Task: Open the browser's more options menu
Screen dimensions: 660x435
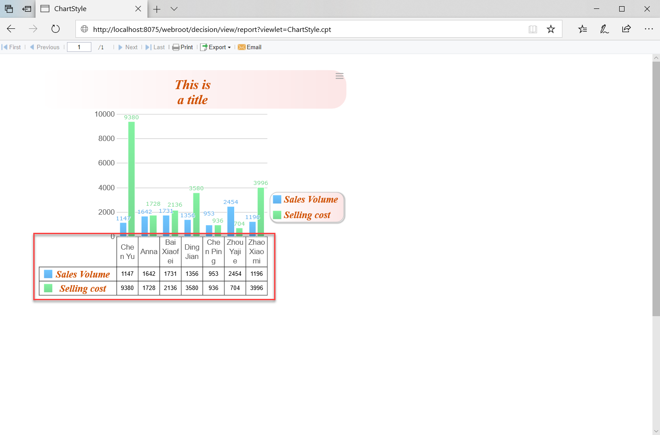Action: [x=649, y=29]
